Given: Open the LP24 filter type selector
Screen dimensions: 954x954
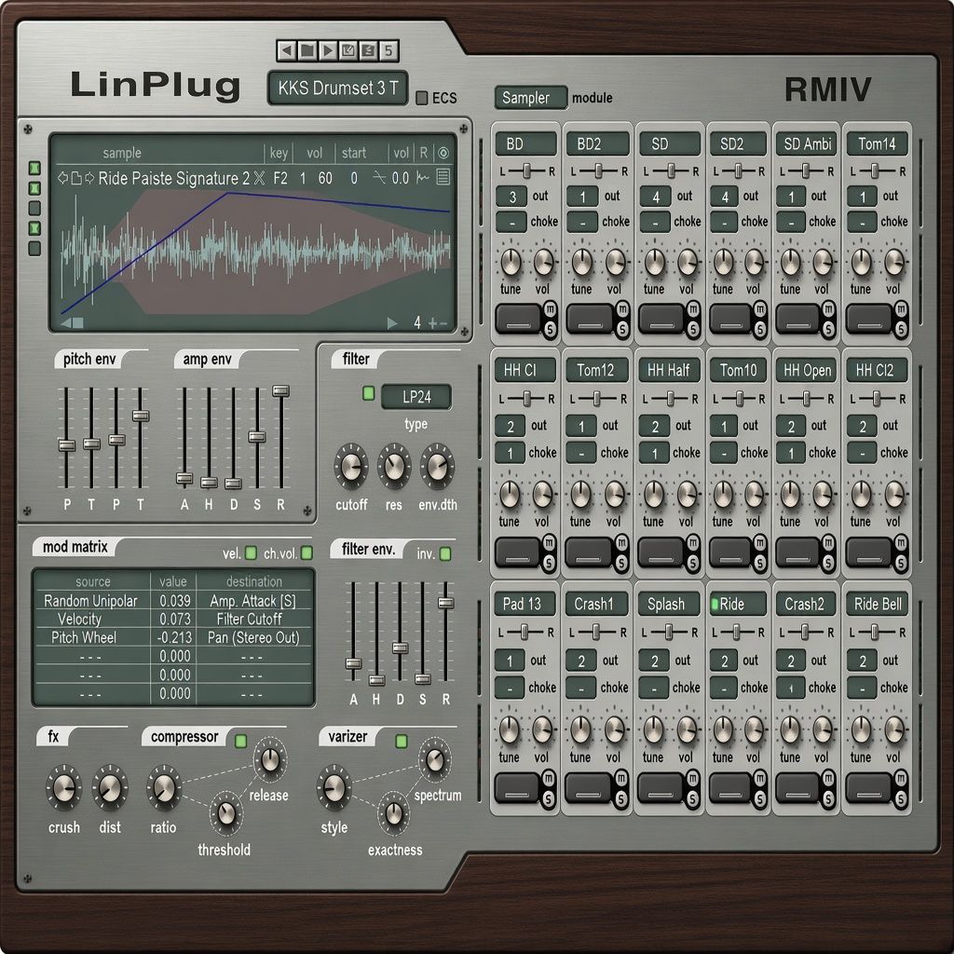Looking at the screenshot, I should coord(416,397).
